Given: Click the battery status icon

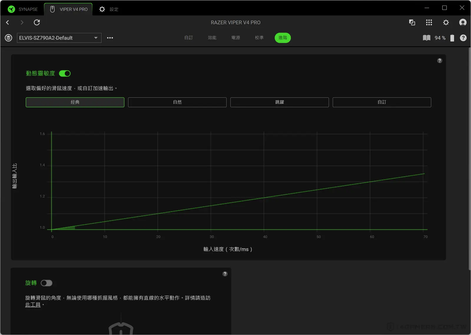Looking at the screenshot, I should tap(452, 38).
